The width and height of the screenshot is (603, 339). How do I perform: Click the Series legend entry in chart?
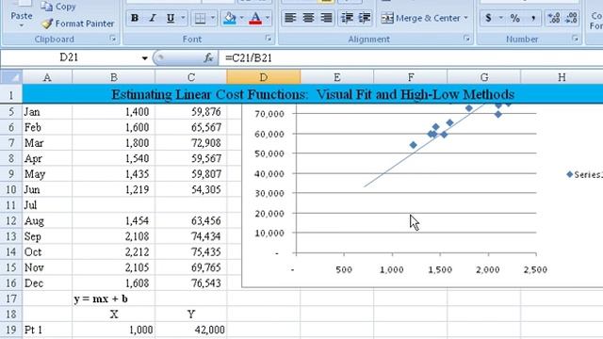584,174
